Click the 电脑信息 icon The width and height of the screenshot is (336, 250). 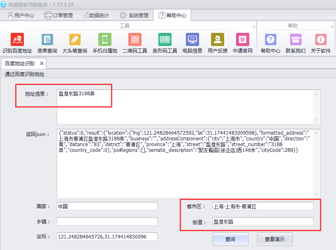pos(192,40)
